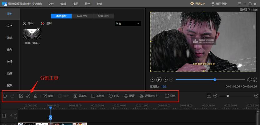The width and height of the screenshot is (260, 125).
Task: Open the 视图 menu
Action: point(75,4)
